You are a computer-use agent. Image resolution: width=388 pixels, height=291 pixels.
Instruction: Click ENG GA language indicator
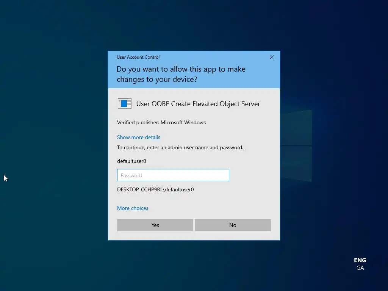[x=360, y=264]
